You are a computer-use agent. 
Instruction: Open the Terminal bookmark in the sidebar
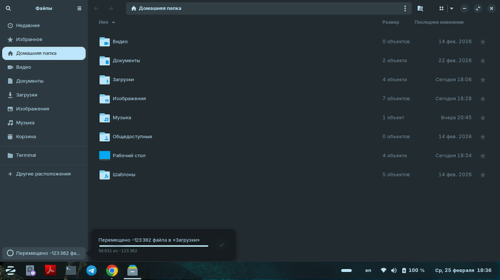(43, 156)
